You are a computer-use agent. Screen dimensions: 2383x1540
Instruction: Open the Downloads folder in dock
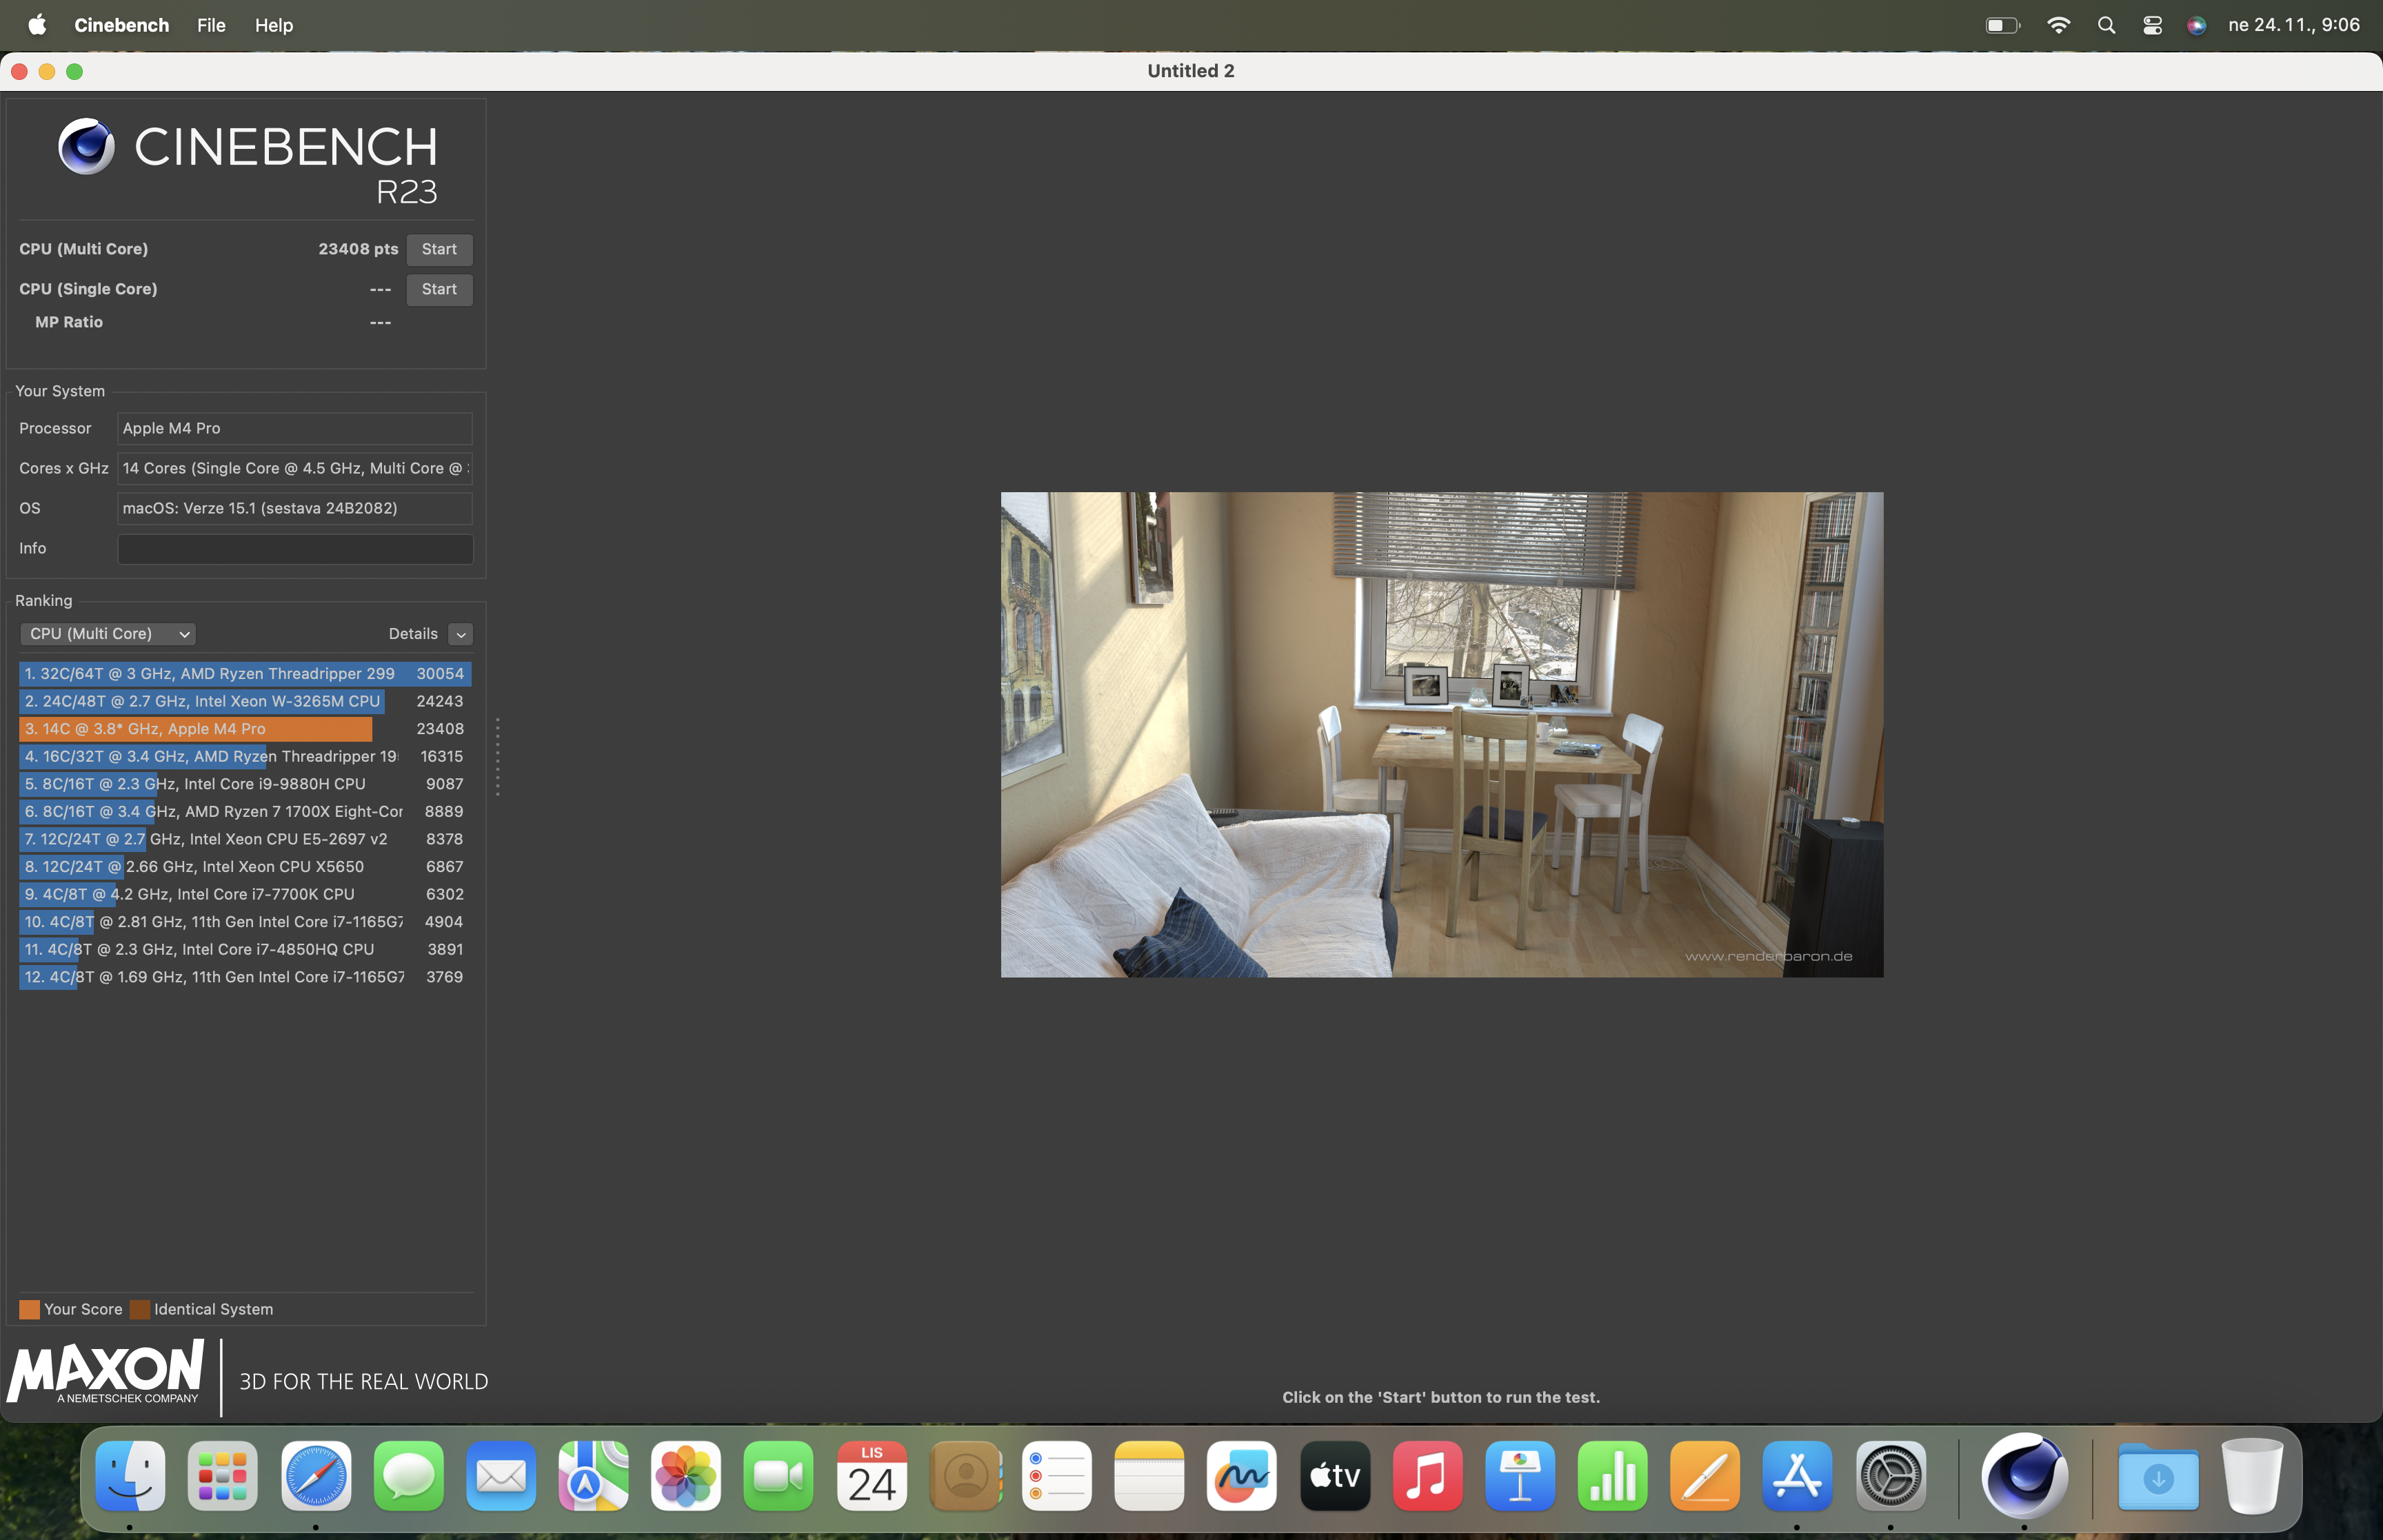(2158, 1476)
